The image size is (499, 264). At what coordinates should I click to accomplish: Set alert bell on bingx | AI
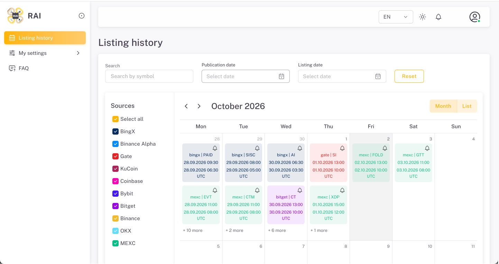(x=300, y=148)
